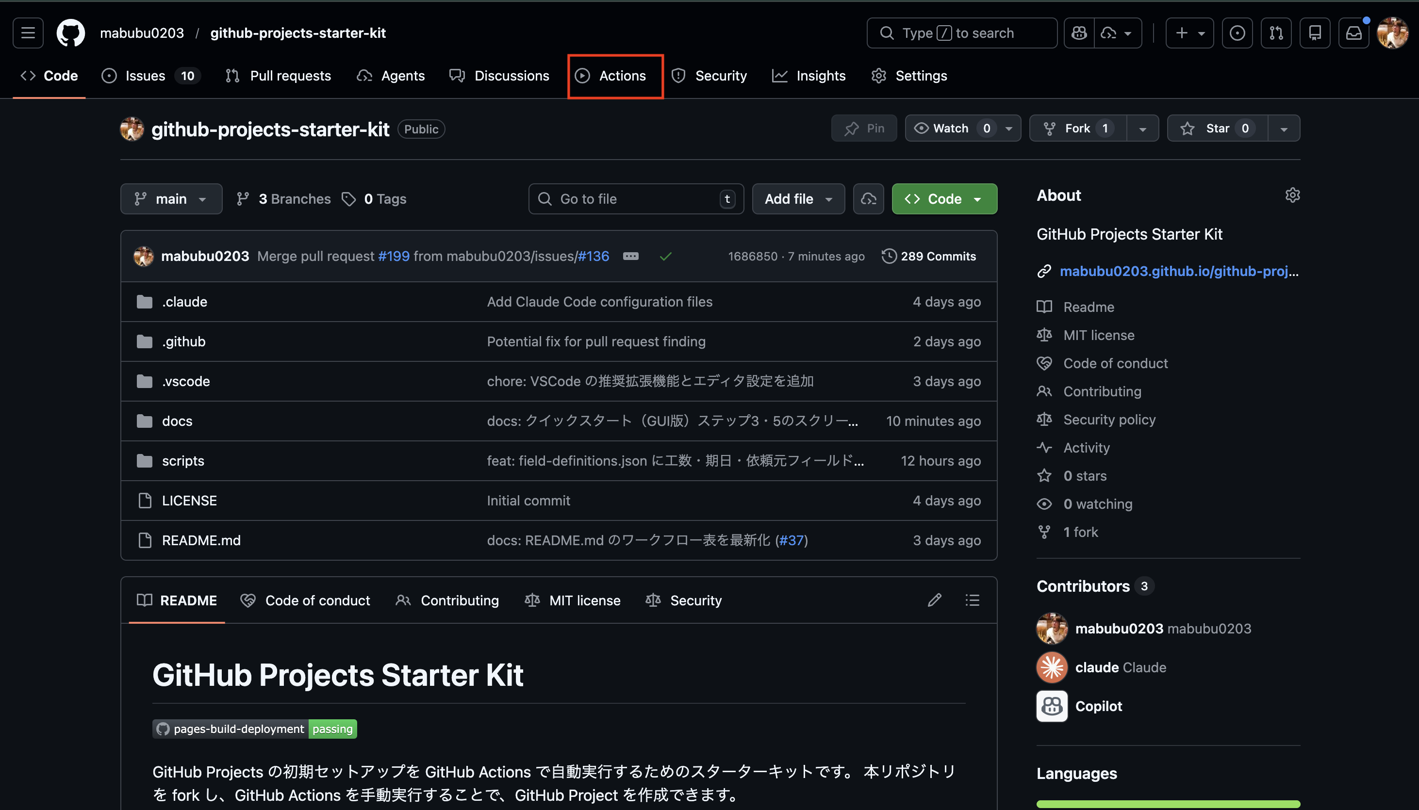Open the LICENSE file

(x=189, y=500)
